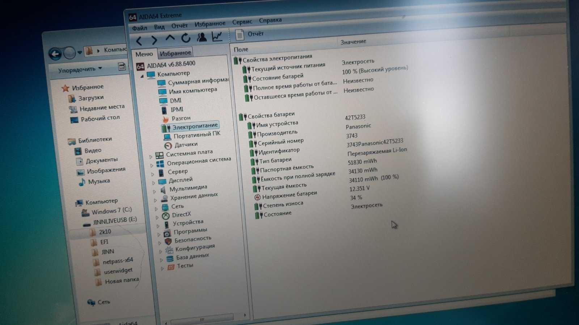Click the Тесты benchmark icon
This screenshot has width=579, height=325.
[x=171, y=267]
